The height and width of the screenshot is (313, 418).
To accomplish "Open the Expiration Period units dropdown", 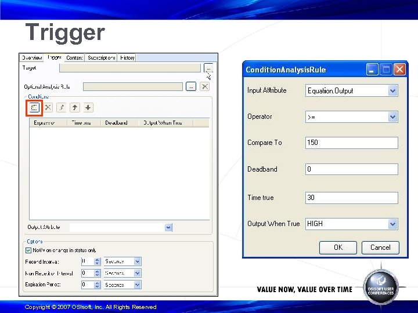I will (x=137, y=285).
